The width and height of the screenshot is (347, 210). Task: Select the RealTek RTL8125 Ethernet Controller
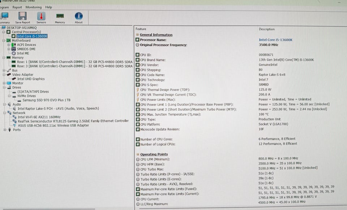pyautogui.click(x=73, y=121)
